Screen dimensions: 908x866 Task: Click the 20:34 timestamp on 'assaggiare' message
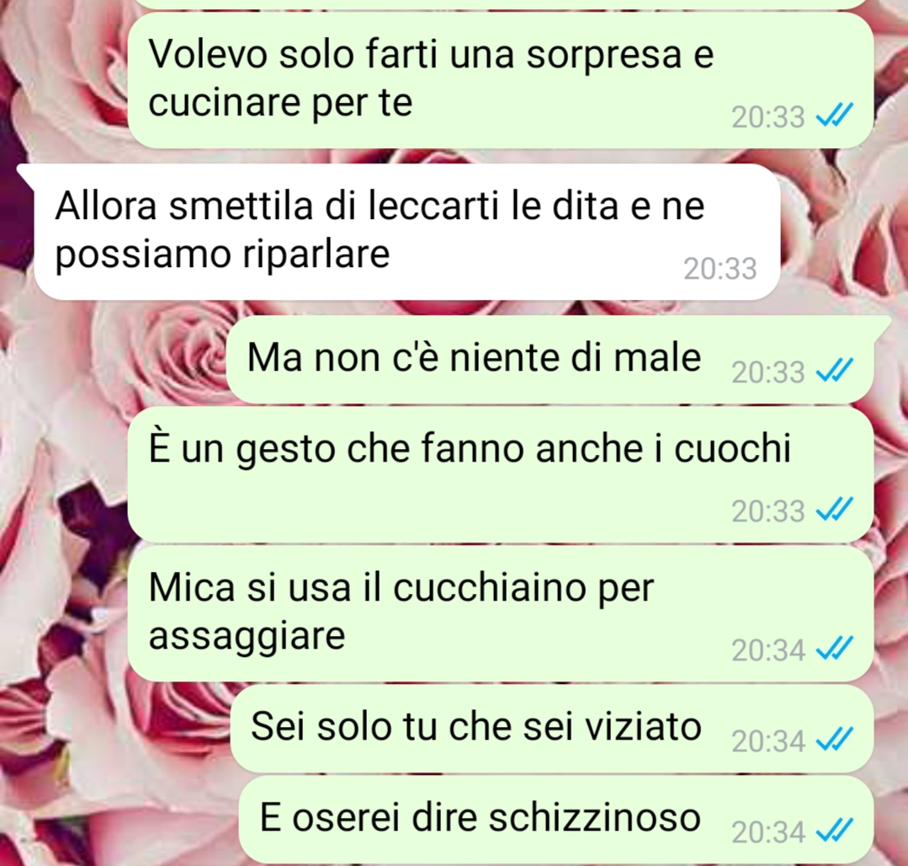(767, 650)
